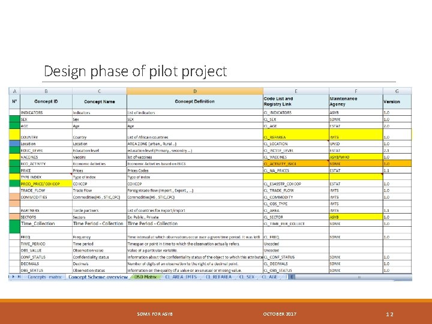Viewport: 432px width, 324px height.
Task: Open the Concepts matrix sheet tab
Action: (x=44, y=277)
